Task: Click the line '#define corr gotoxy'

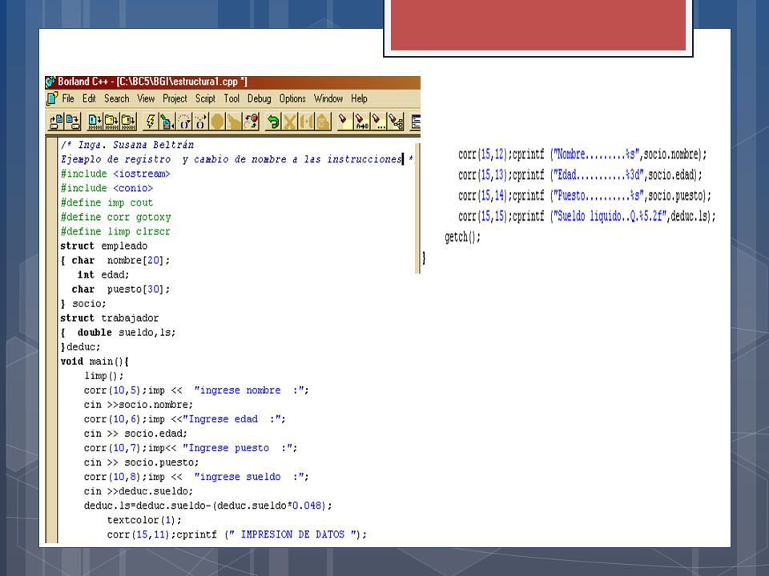Action: (x=115, y=217)
